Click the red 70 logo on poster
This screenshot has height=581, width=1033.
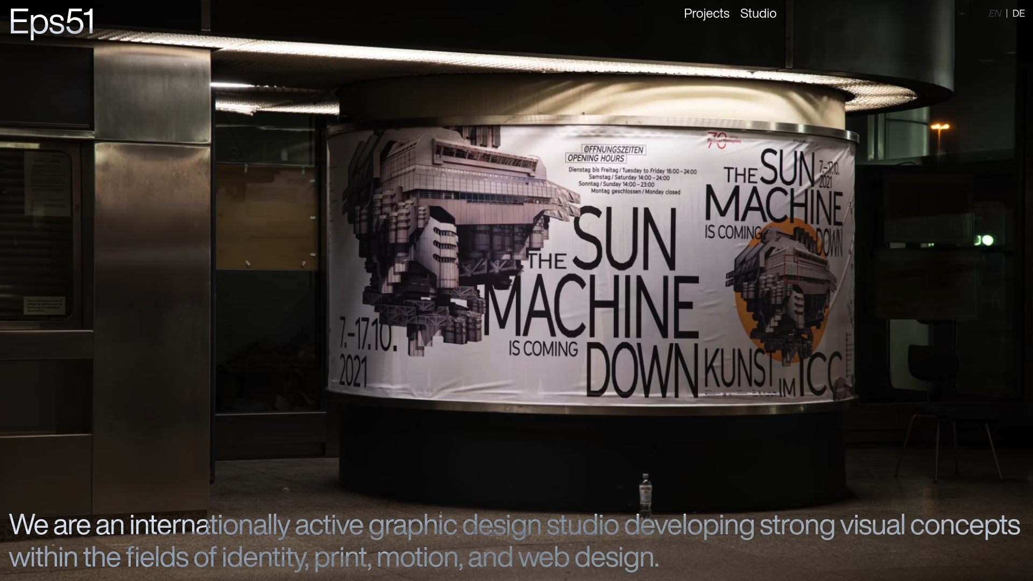(718, 140)
